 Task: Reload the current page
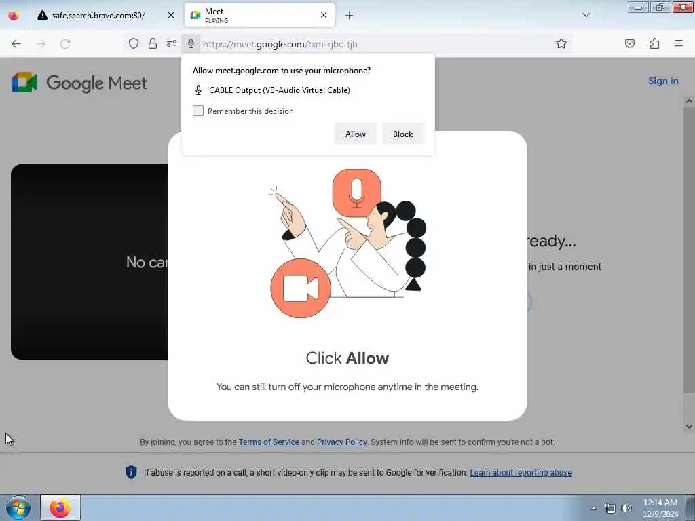(x=65, y=43)
